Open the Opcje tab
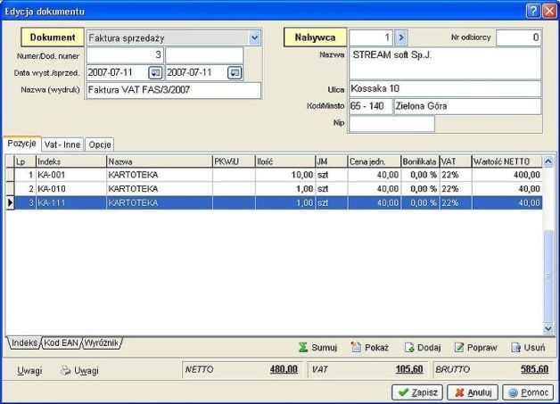The width and height of the screenshot is (560, 404). pyautogui.click(x=100, y=144)
